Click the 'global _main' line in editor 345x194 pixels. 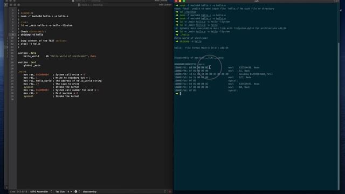pos(32,65)
